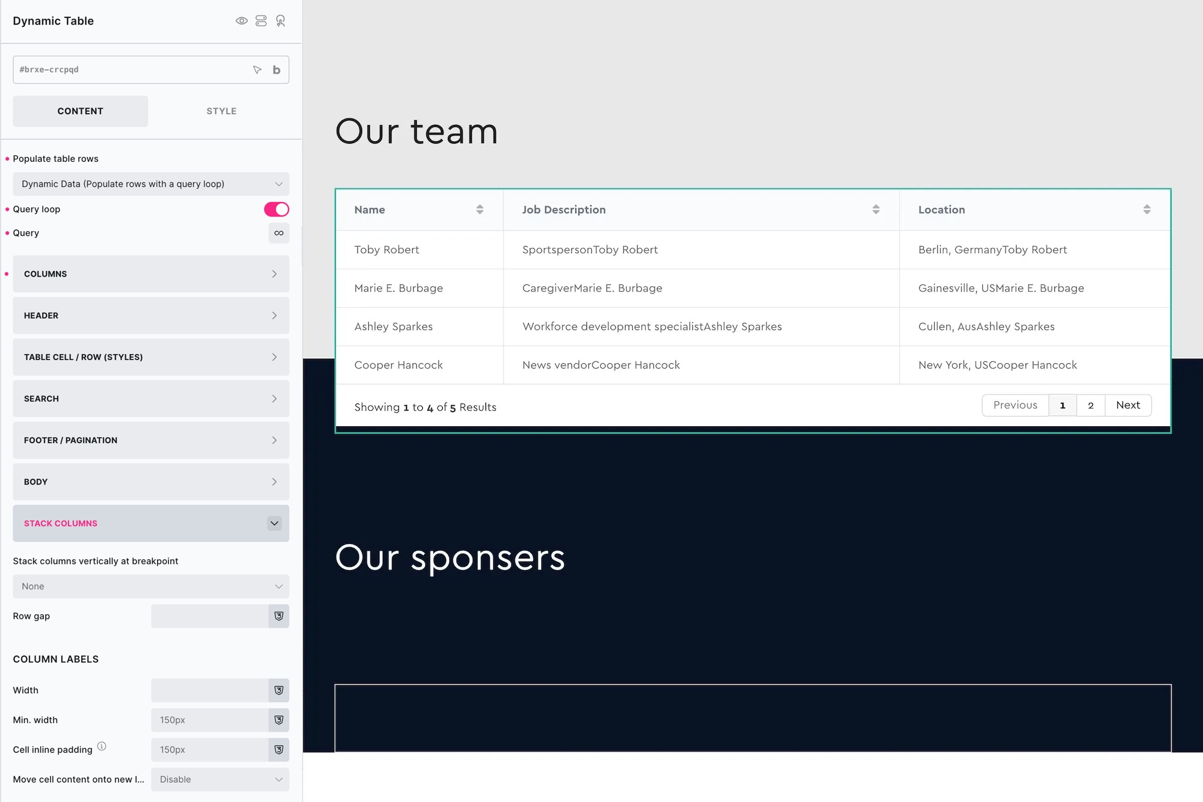Sort table by Name column arrows
This screenshot has height=802, width=1203.
tap(479, 209)
